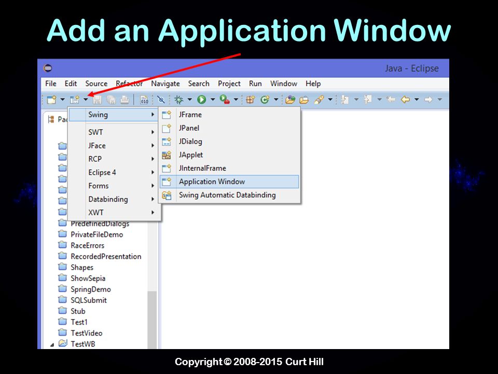The width and height of the screenshot is (498, 374).
Task: Click the New Java Package icon
Action: click(250, 100)
